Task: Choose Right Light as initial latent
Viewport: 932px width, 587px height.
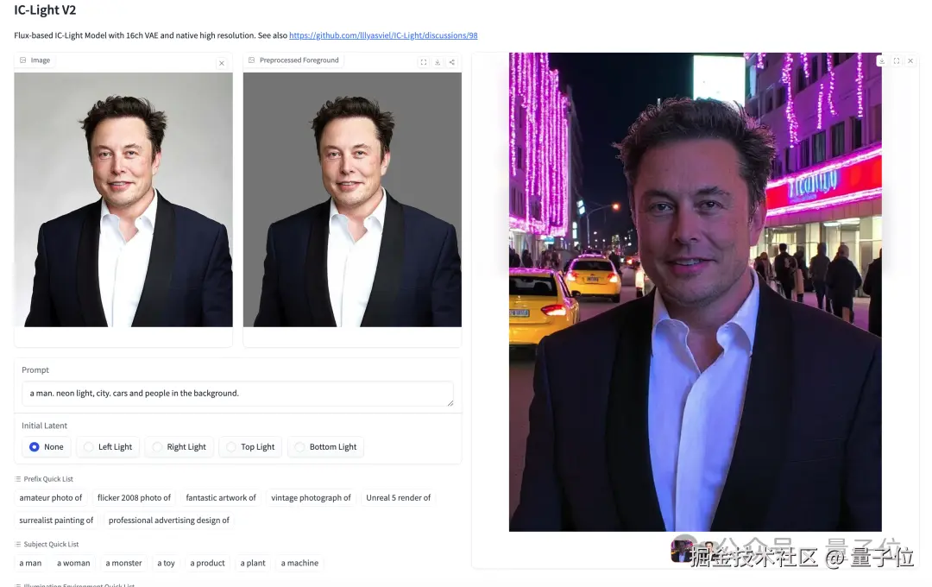Action: click(179, 446)
